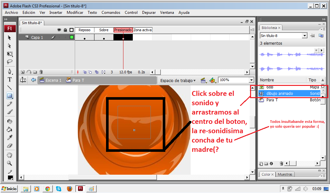This screenshot has height=193, width=330.
Task: Select the Pencil tool
Action: coord(10,104)
